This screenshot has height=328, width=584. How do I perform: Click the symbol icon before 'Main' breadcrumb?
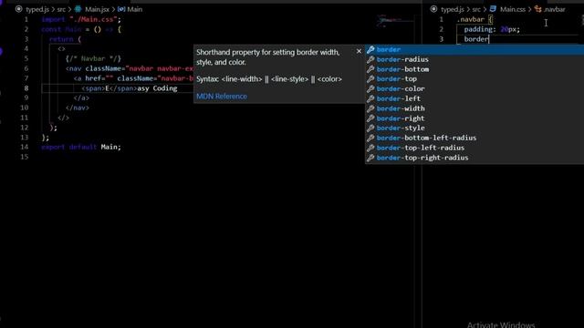pyautogui.click(x=121, y=9)
